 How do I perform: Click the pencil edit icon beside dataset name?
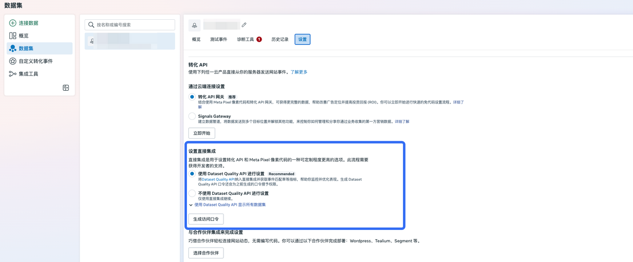[244, 25]
